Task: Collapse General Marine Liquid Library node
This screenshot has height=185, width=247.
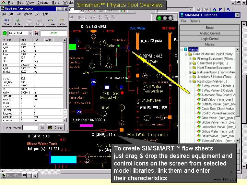Action: coord(186,54)
